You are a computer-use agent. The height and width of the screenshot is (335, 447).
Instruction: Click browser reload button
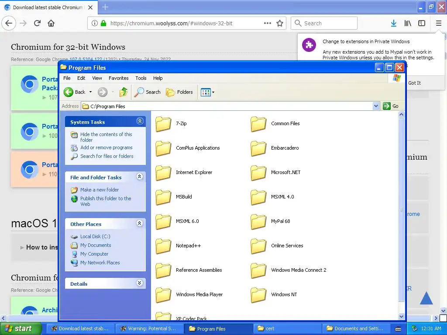(38, 23)
